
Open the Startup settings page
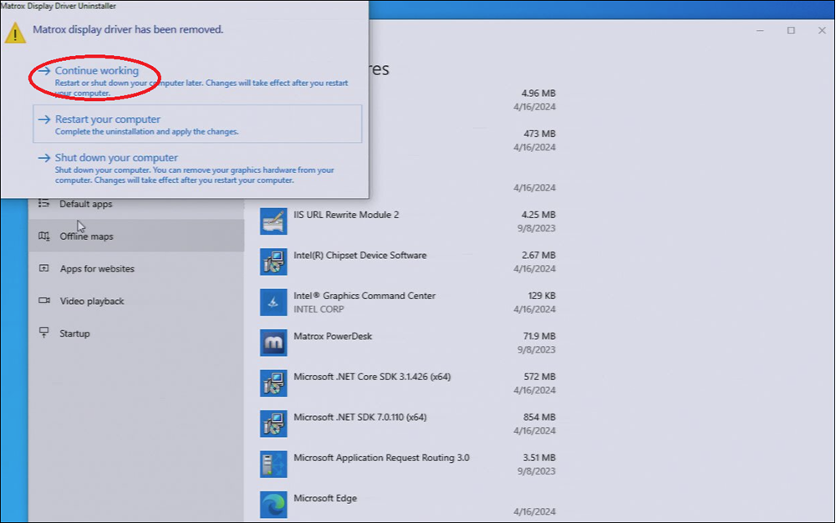[74, 334]
